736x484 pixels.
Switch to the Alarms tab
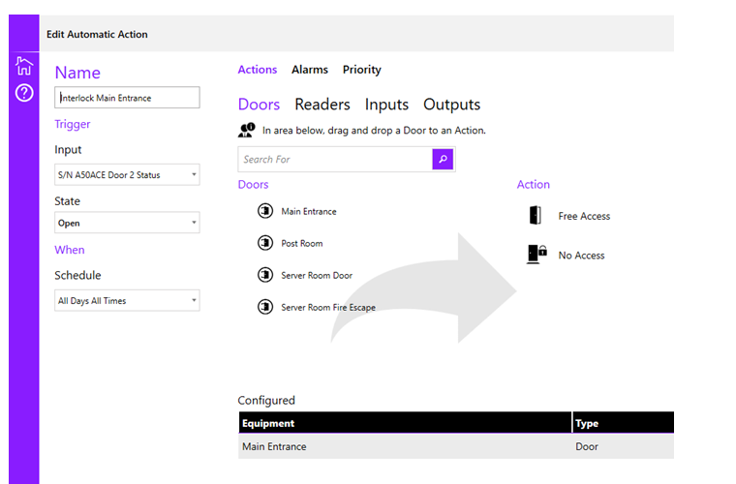point(310,70)
